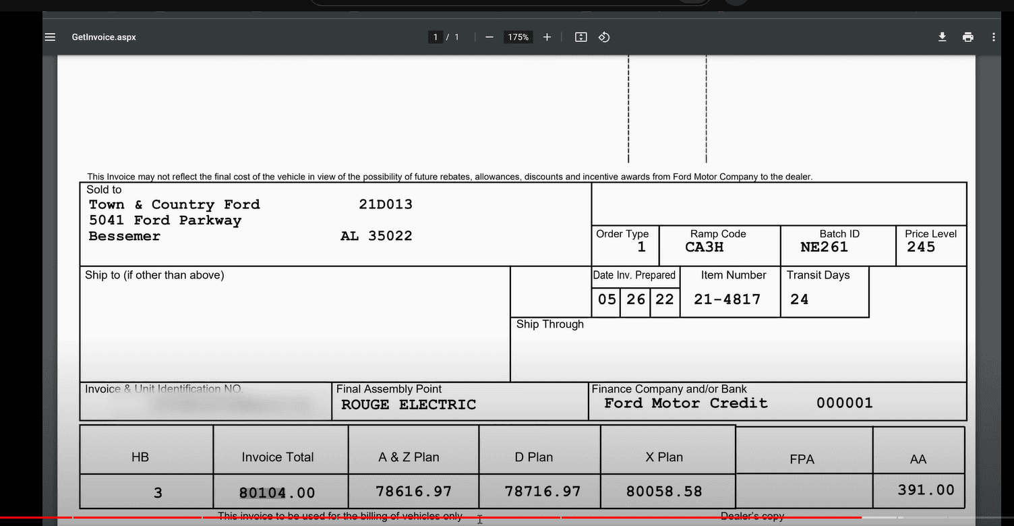Click ROUGE ELECTRIC assembly point
The height and width of the screenshot is (526, 1014).
(x=409, y=405)
